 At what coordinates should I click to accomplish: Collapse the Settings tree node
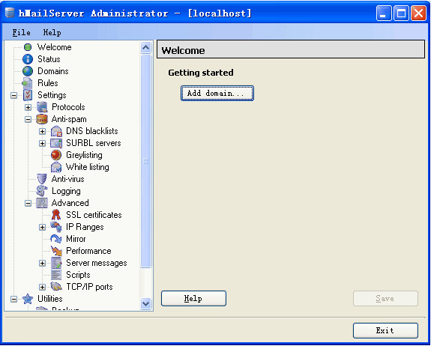[x=13, y=96]
